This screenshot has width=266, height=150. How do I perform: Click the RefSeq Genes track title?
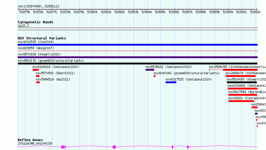[30, 140]
